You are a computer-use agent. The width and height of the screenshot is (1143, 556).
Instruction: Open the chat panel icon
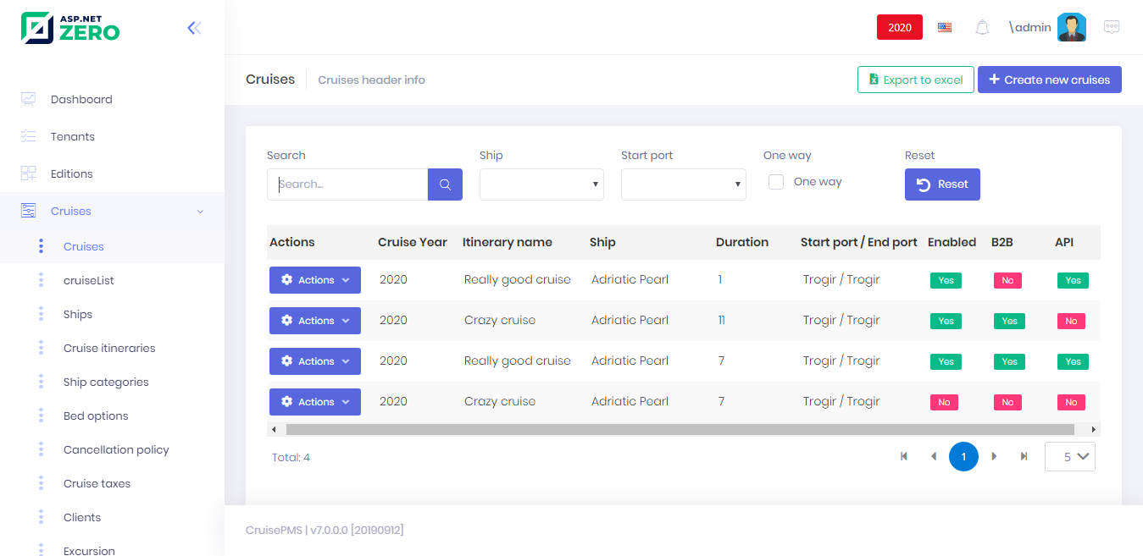(1112, 27)
